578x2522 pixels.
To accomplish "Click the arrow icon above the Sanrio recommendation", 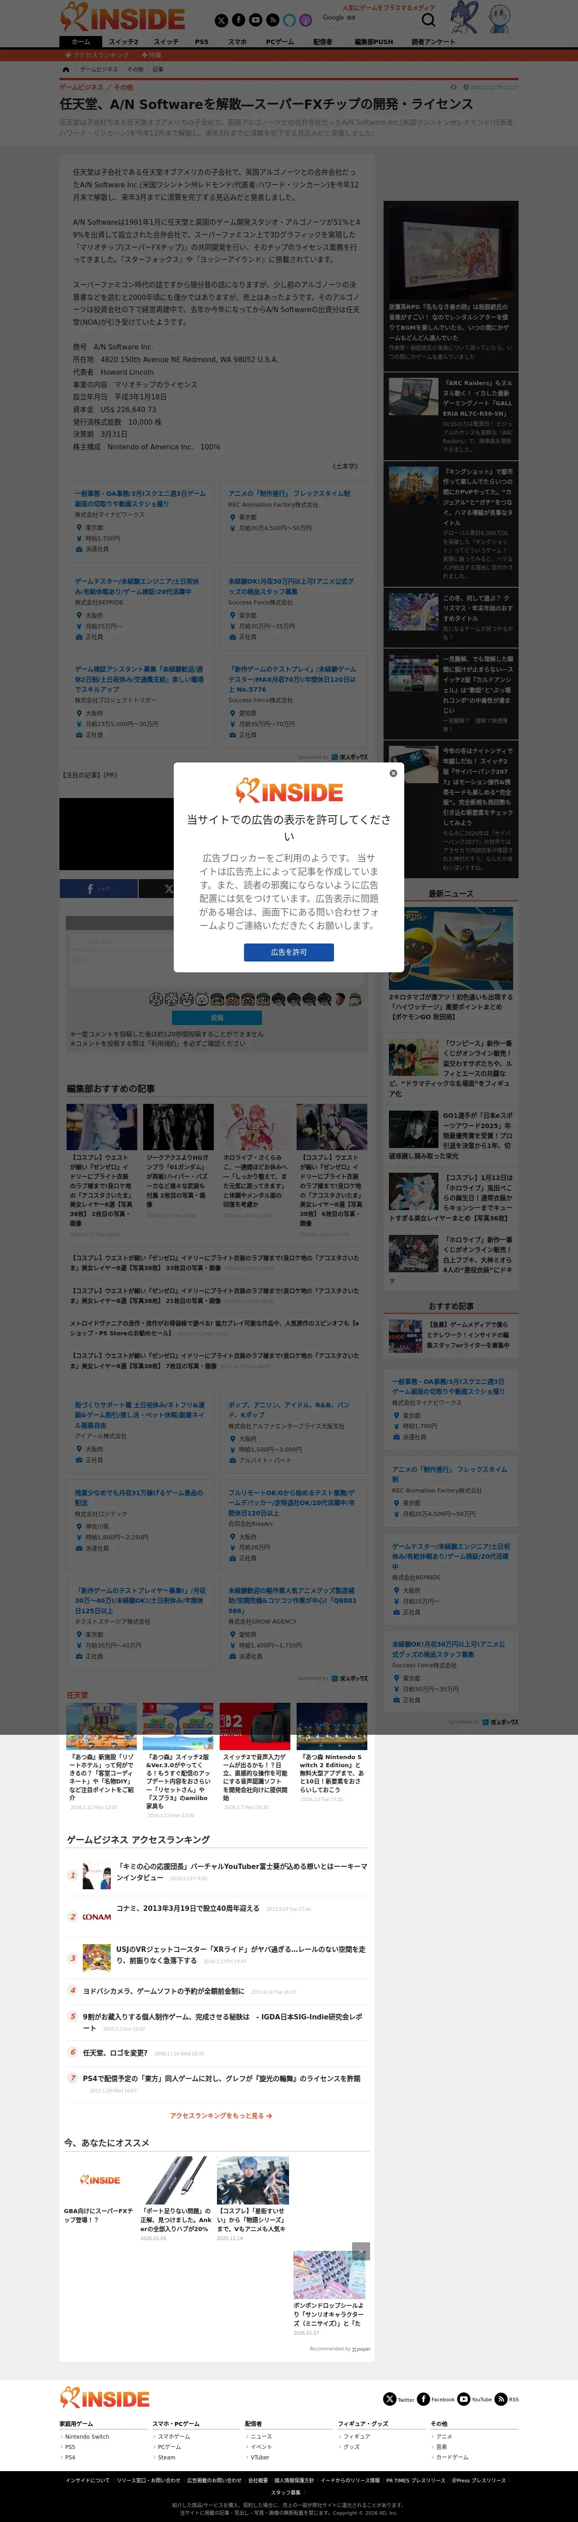I will (361, 2251).
